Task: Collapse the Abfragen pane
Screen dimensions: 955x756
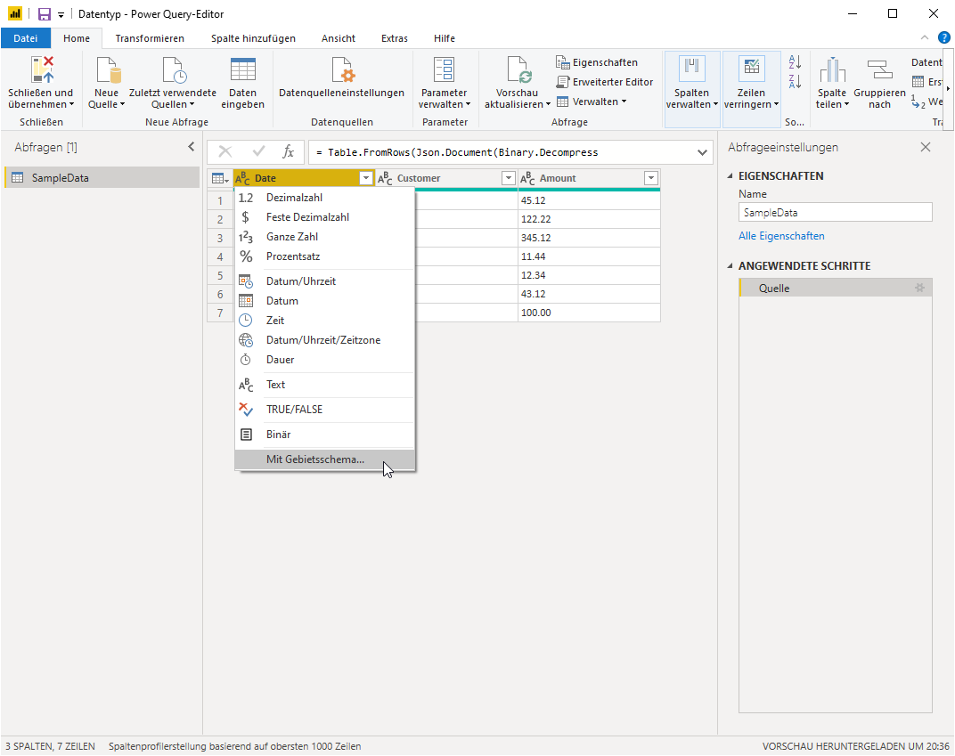Action: click(192, 147)
